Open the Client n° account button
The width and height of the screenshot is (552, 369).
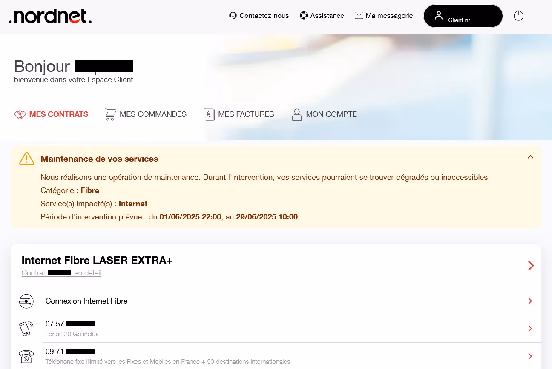tap(463, 16)
